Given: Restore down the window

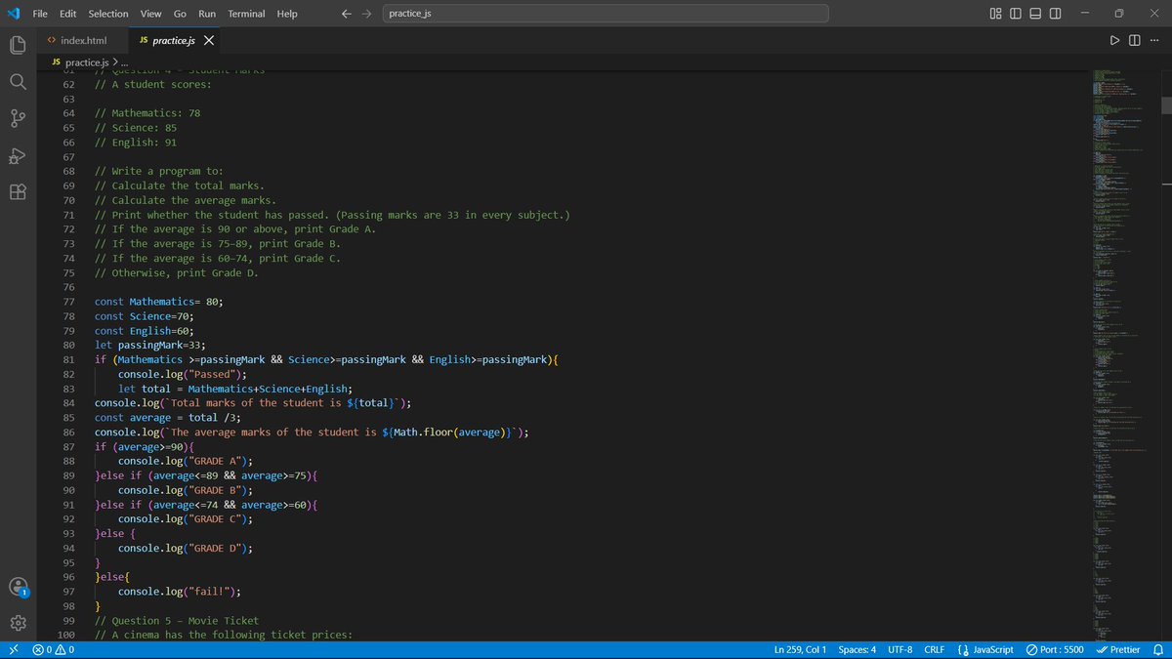Looking at the screenshot, I should (x=1119, y=14).
